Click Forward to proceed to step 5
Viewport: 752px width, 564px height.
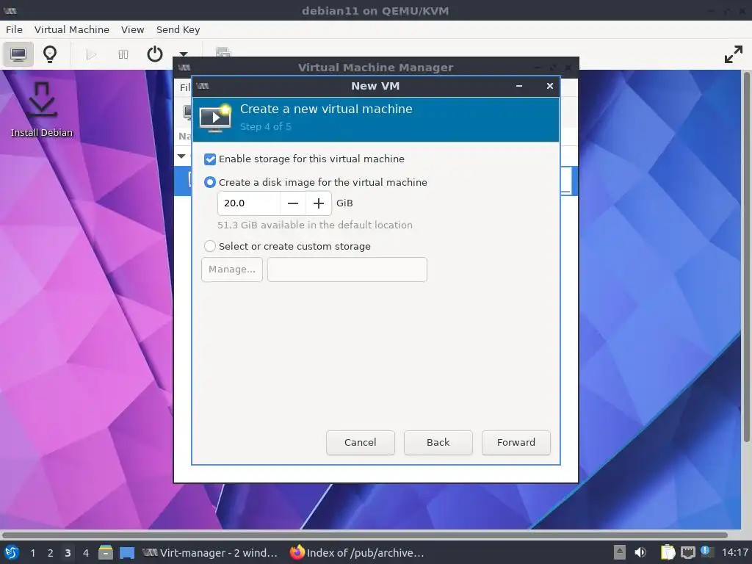click(516, 443)
